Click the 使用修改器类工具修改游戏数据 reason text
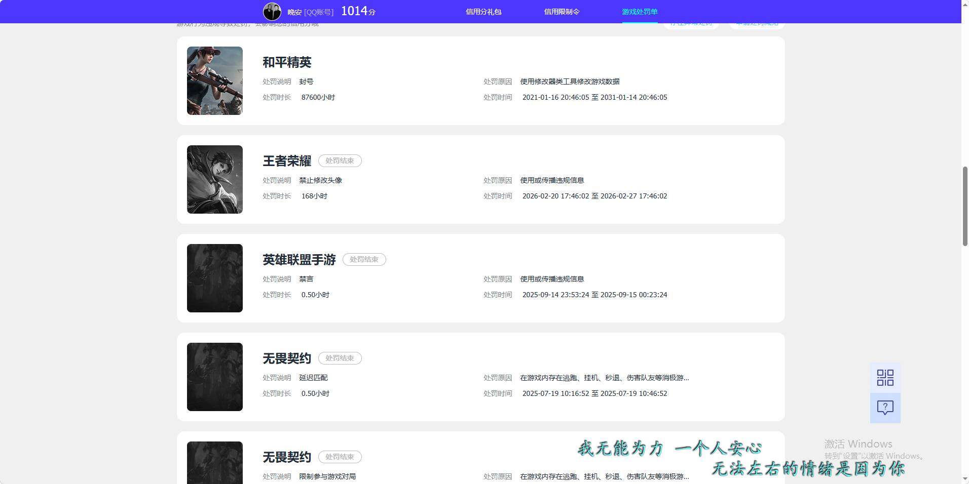969x484 pixels. tap(570, 82)
